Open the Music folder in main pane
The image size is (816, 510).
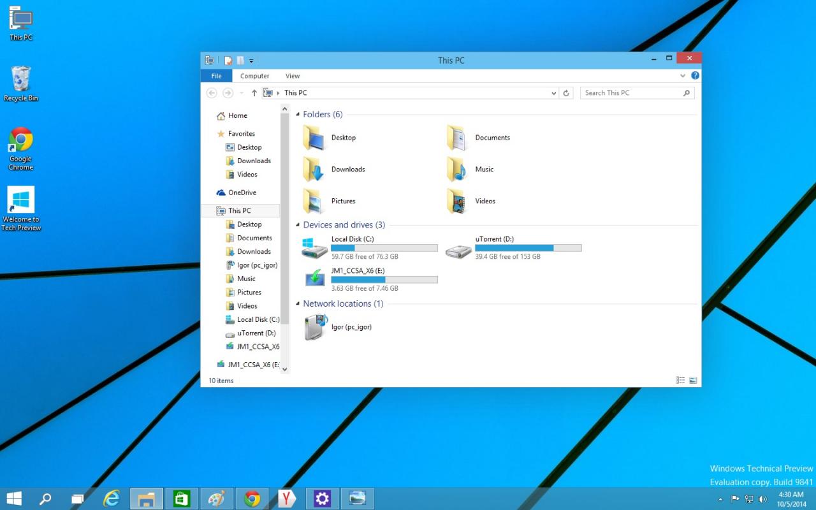(x=456, y=170)
